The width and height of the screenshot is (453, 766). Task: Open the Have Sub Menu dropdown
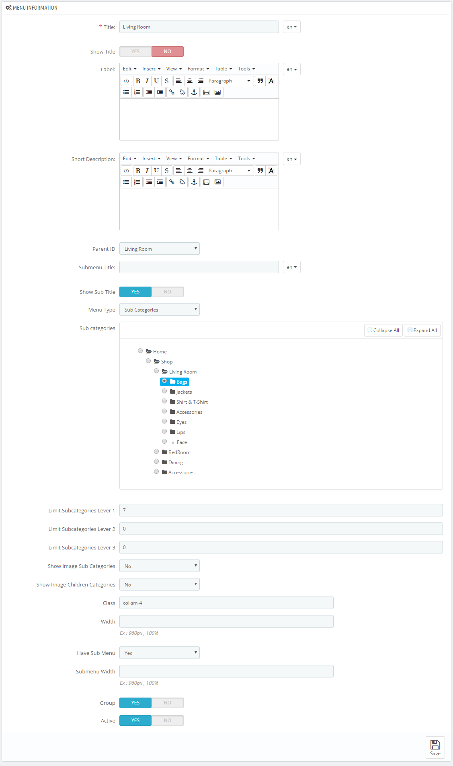pos(160,653)
